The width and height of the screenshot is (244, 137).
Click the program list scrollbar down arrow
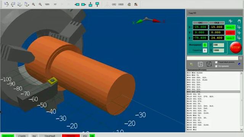[x=241, y=129]
